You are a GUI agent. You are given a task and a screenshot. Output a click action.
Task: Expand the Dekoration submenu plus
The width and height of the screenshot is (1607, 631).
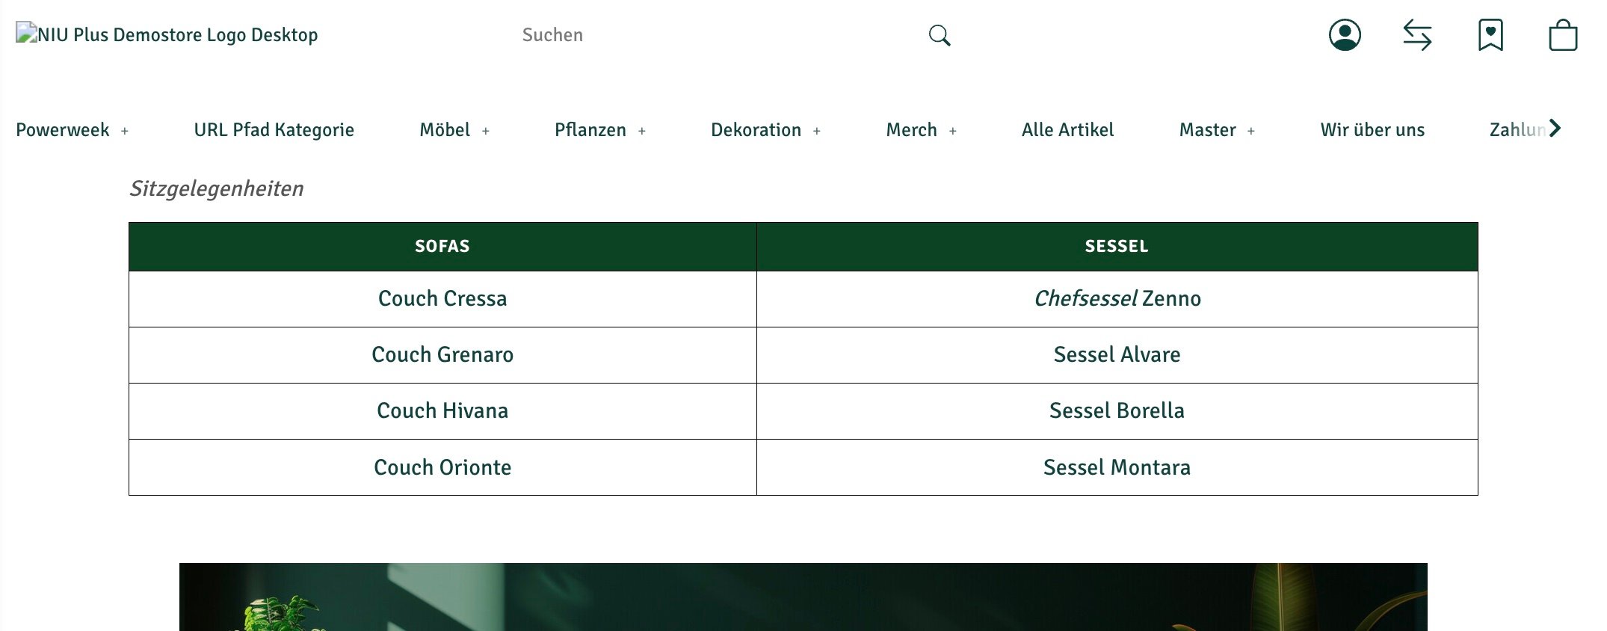point(817,131)
